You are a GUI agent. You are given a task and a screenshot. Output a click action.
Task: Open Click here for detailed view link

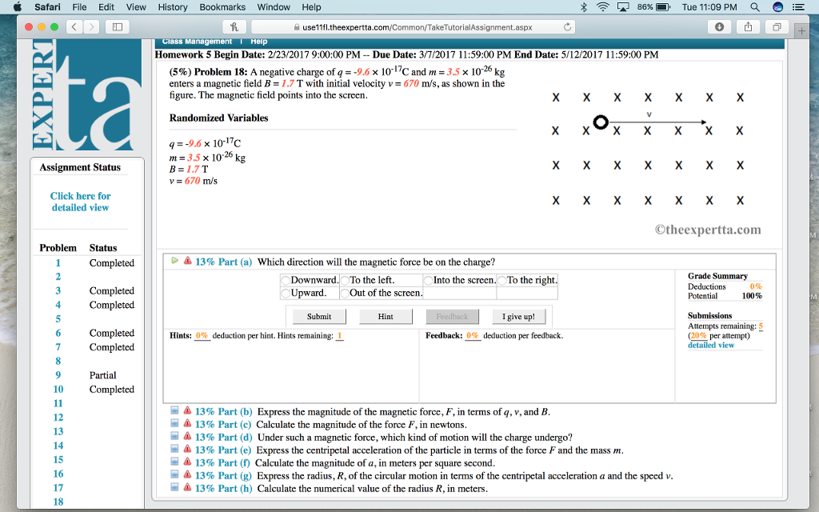(81, 202)
